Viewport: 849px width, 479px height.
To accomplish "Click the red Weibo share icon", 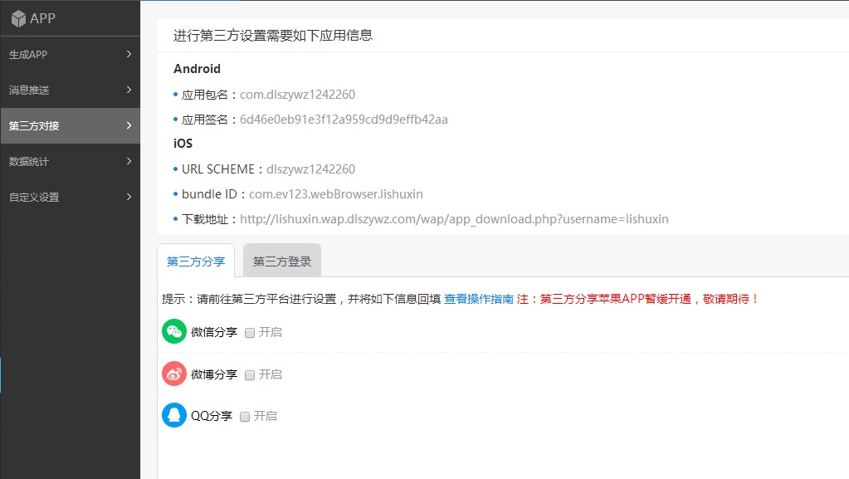I will [x=174, y=374].
